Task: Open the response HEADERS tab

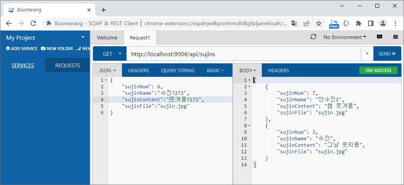Action: [x=278, y=70]
